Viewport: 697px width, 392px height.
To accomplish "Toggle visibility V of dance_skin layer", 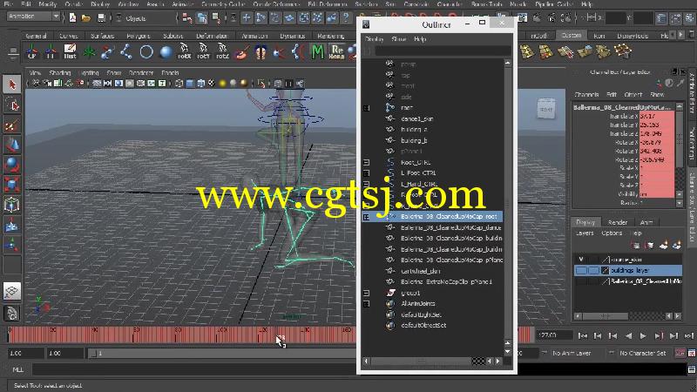I will [x=580, y=259].
